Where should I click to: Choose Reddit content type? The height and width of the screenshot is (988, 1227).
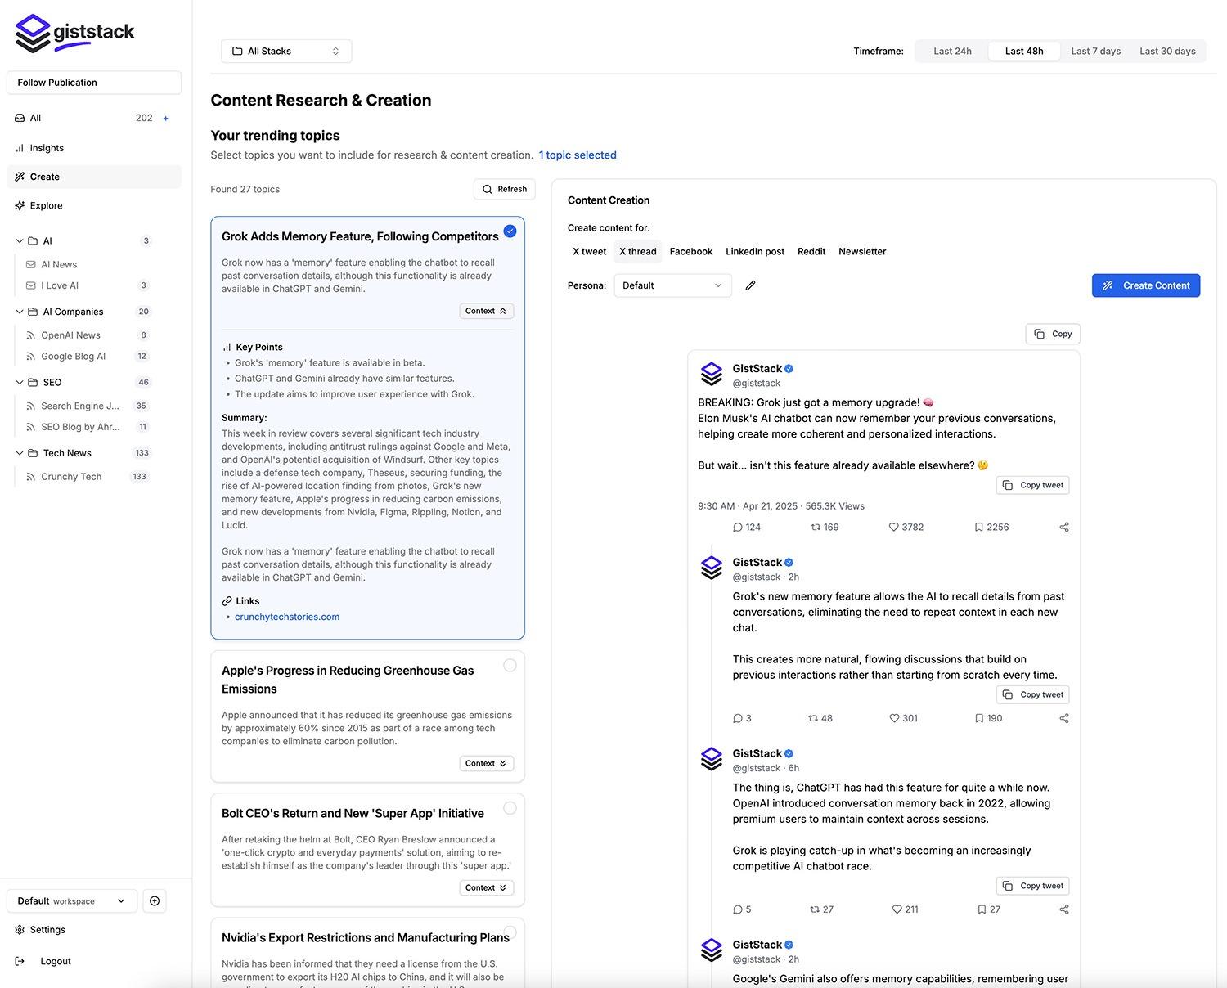pos(811,251)
